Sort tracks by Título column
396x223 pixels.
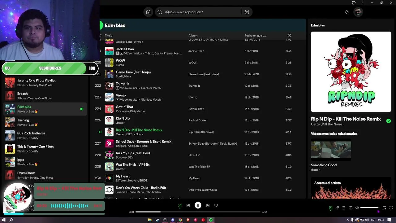click(109, 36)
